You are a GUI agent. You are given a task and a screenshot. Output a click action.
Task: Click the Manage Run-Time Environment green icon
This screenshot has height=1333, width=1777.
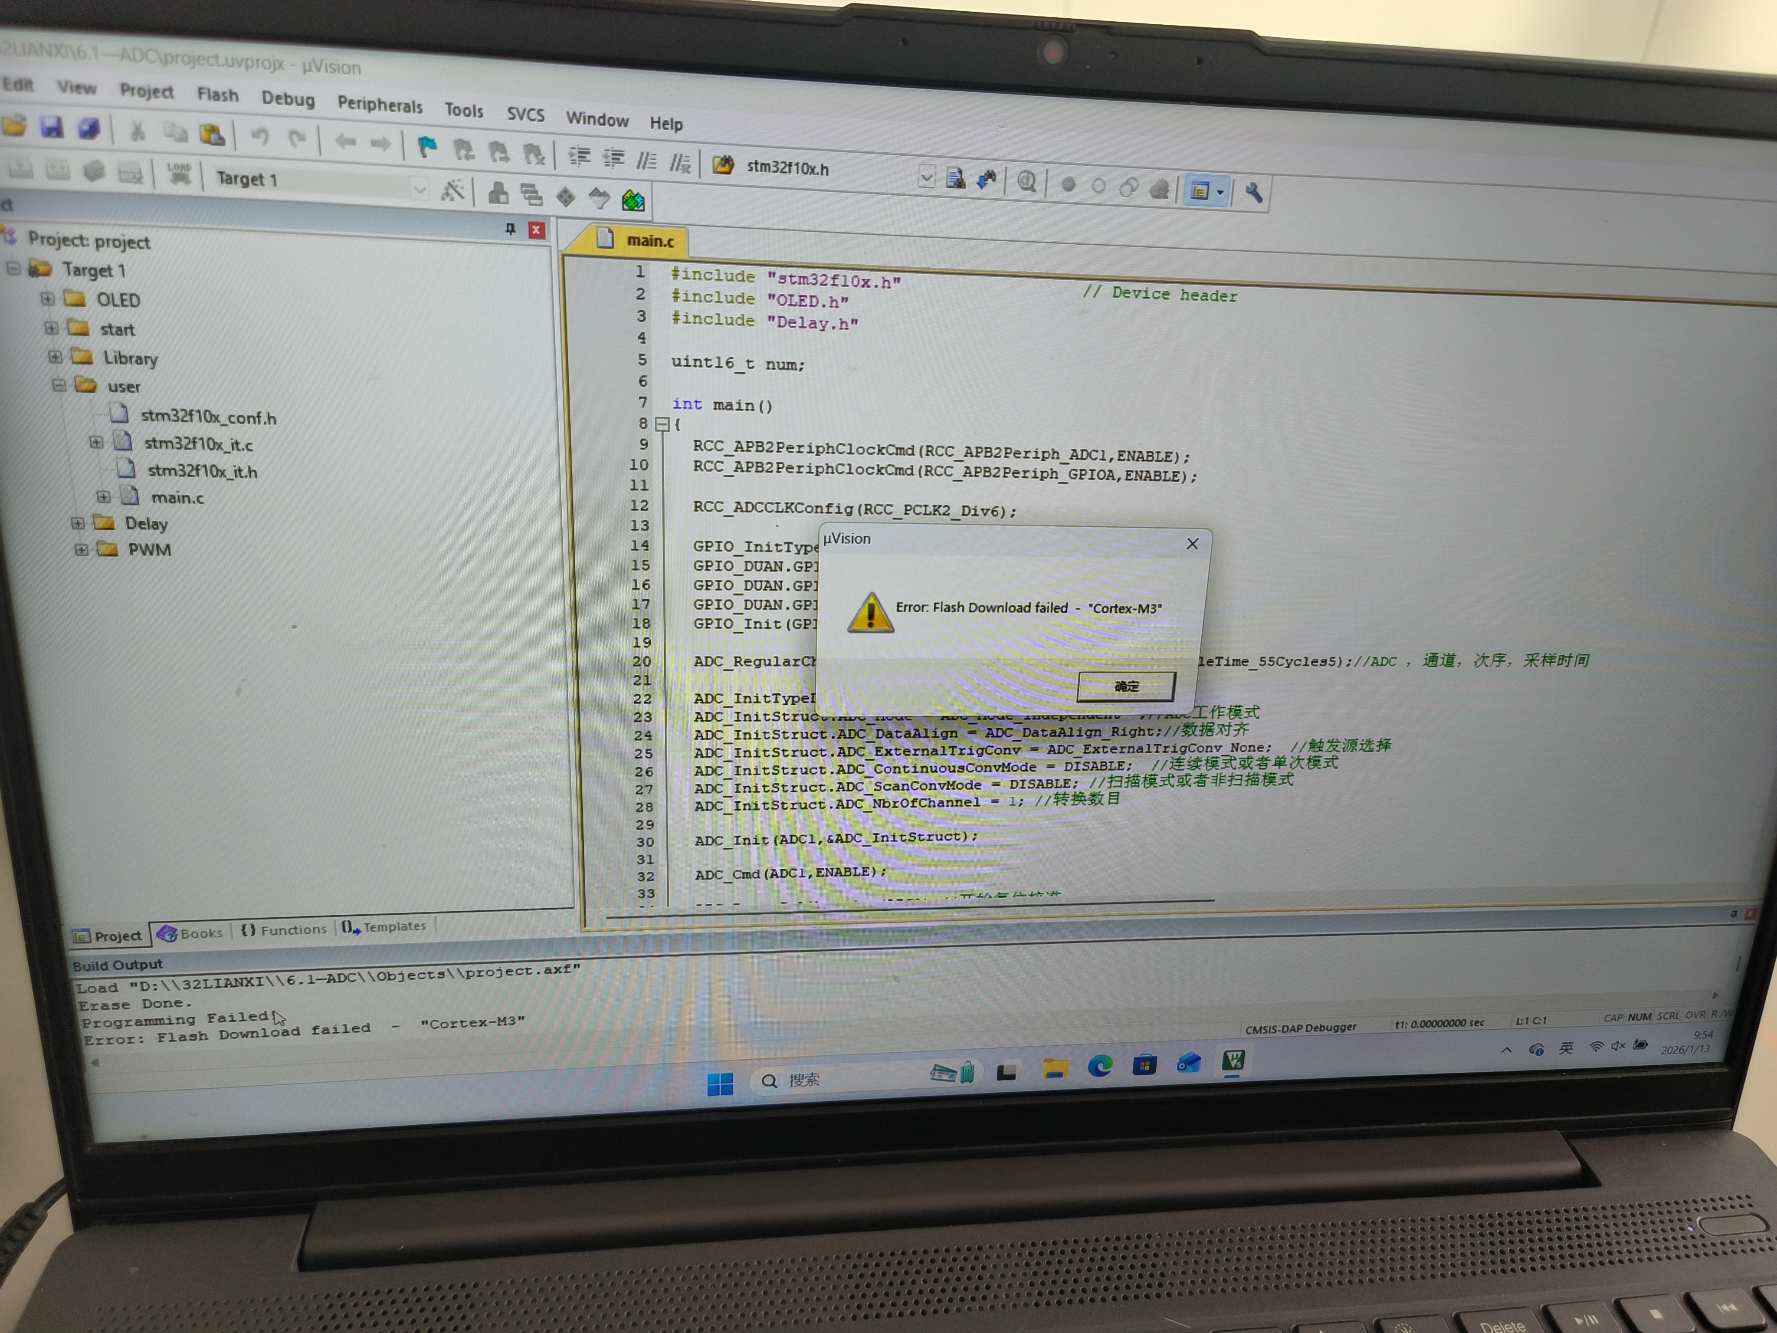tap(633, 200)
